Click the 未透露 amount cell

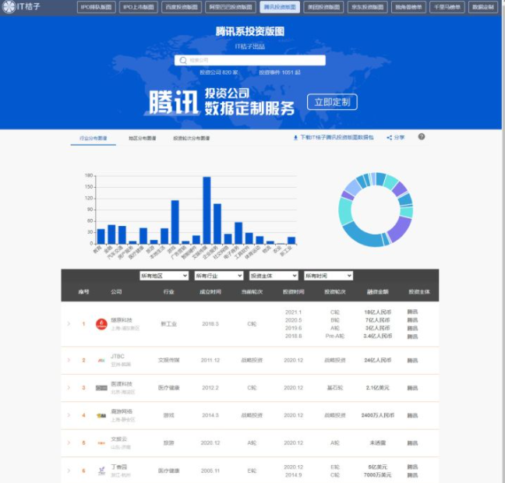[x=378, y=443]
